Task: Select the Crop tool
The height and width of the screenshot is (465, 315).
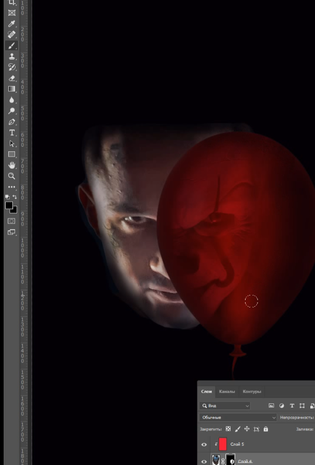Action: 11,3
